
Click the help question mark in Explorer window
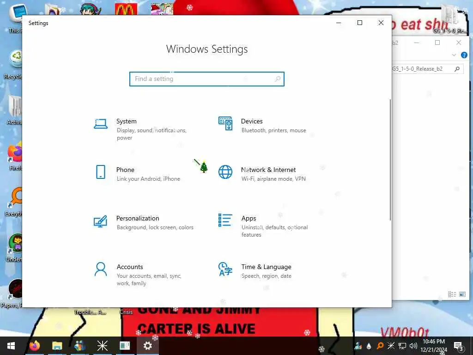[464, 55]
